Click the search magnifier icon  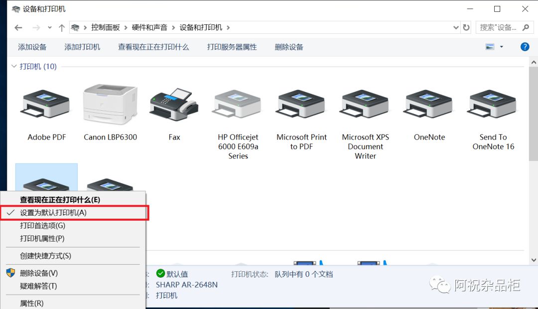[526, 27]
